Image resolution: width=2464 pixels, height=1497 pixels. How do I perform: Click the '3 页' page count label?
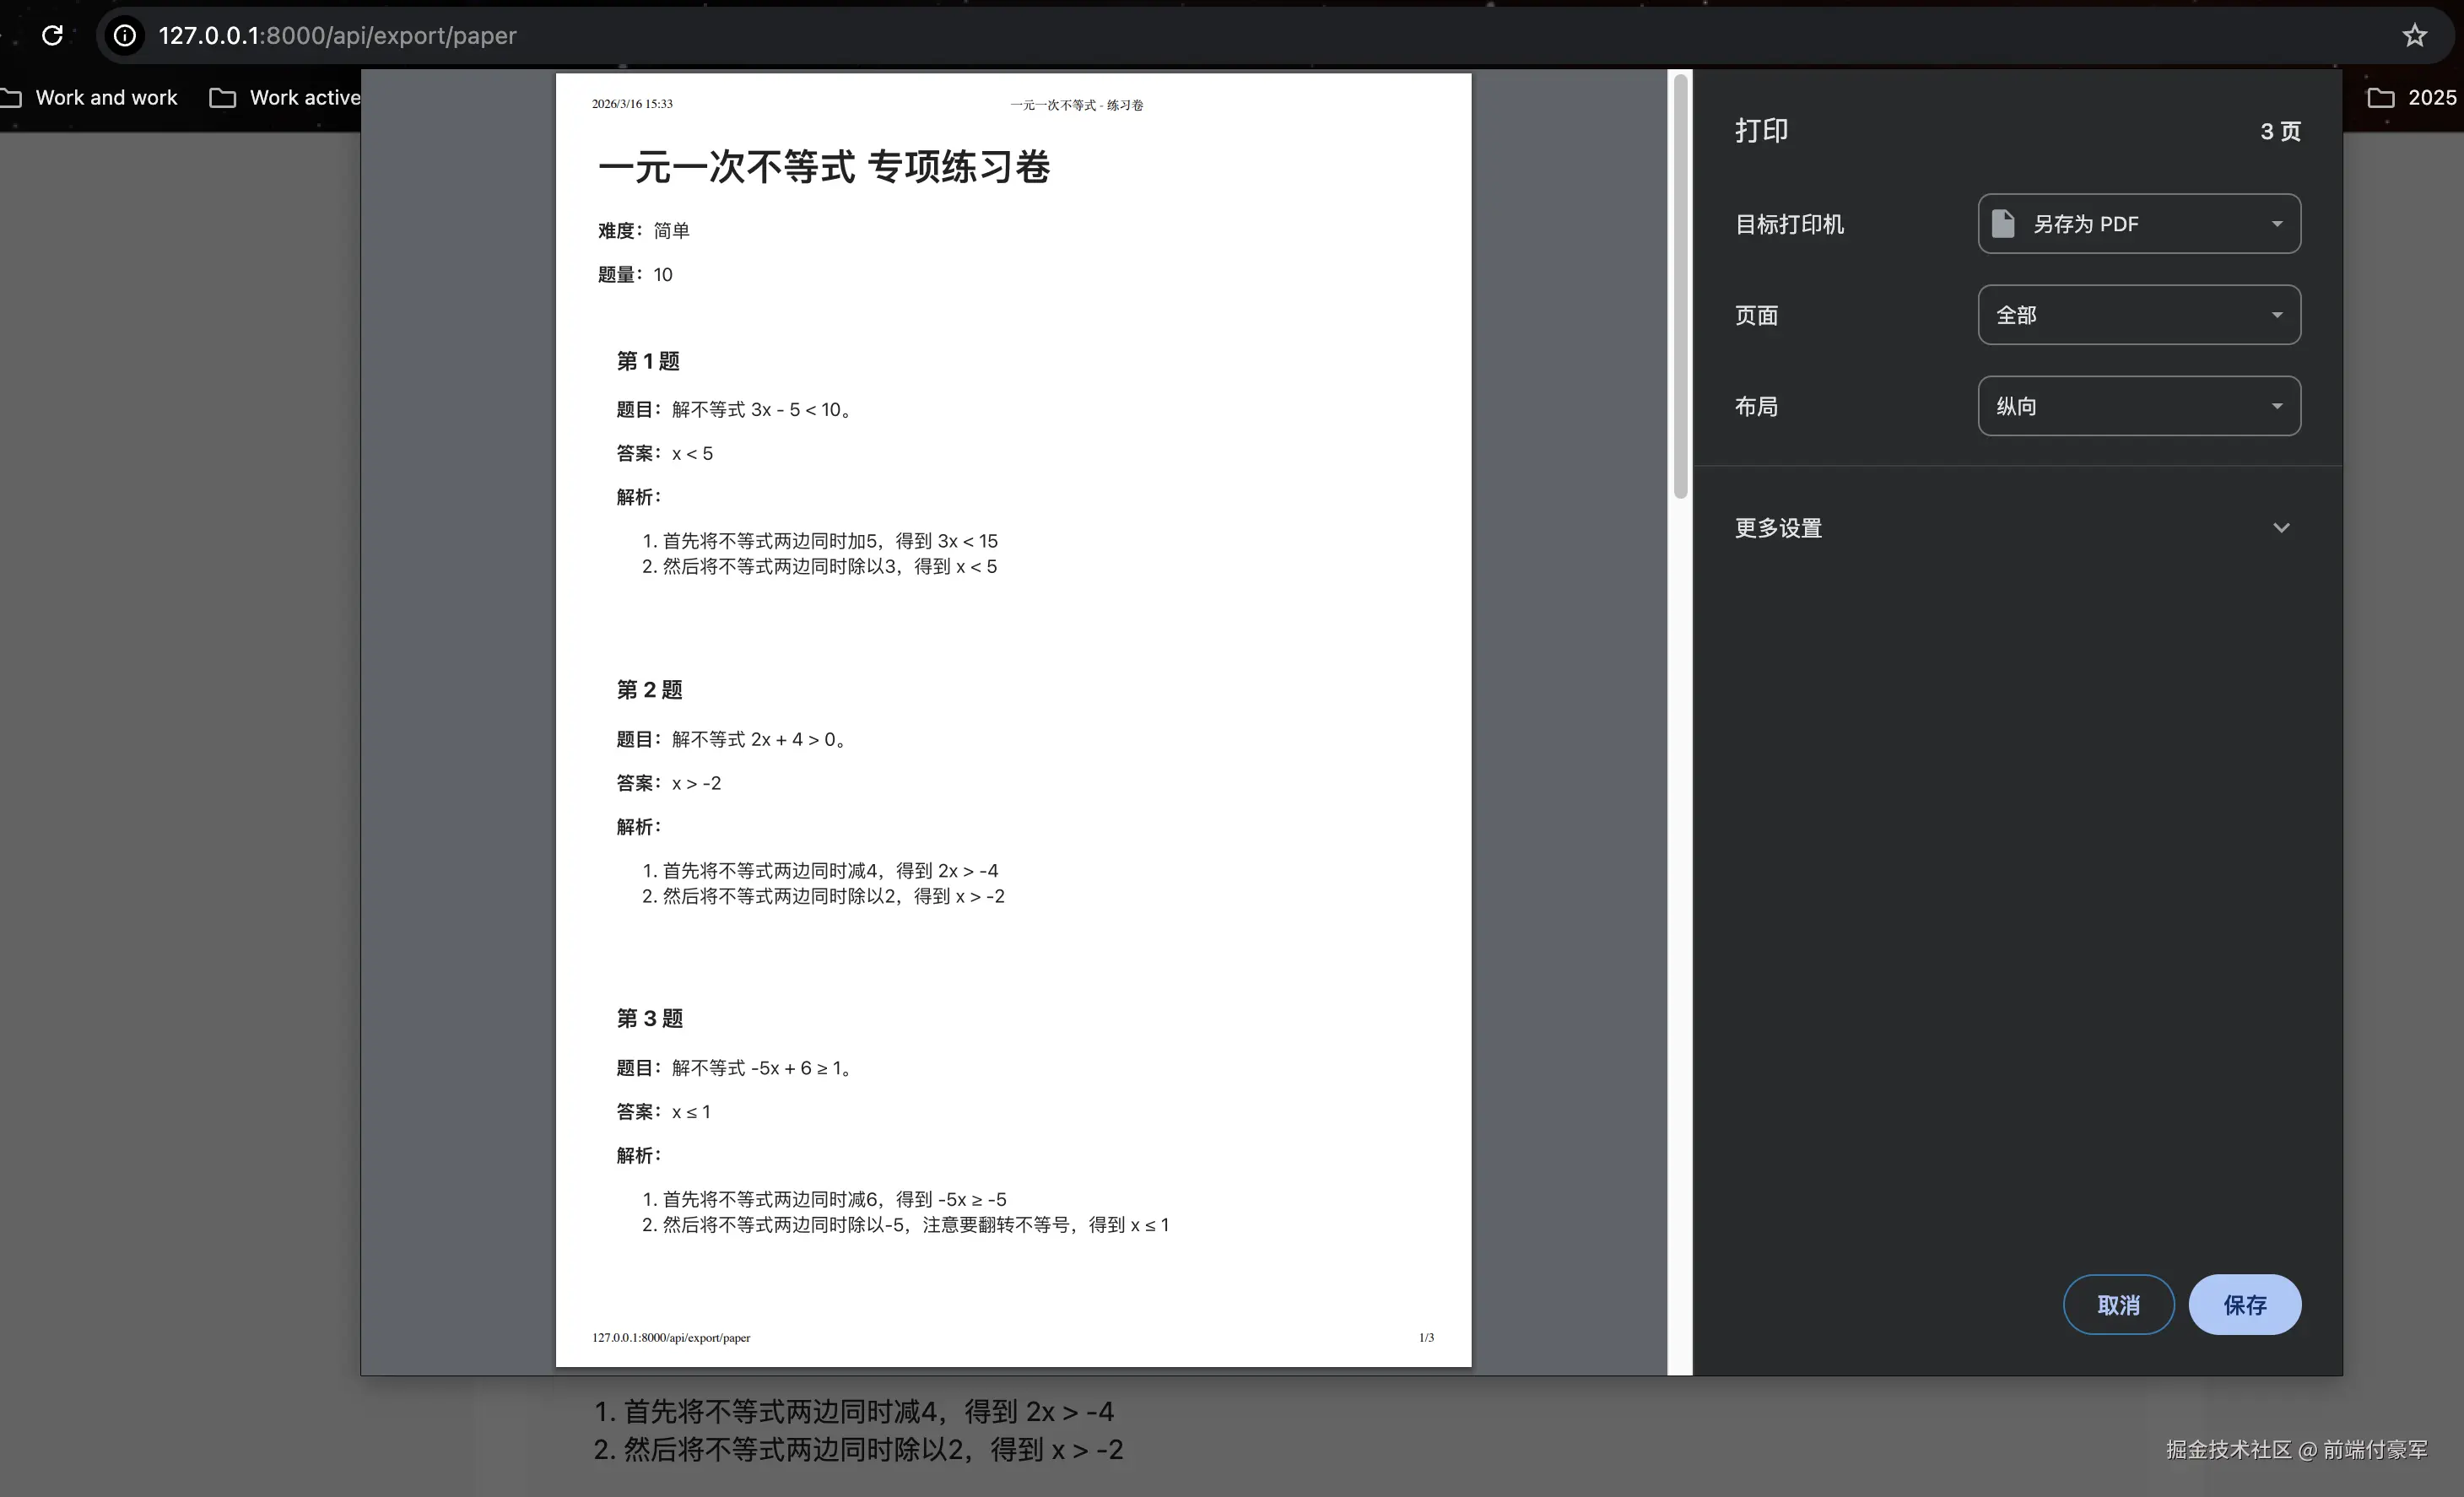pyautogui.click(x=2279, y=132)
